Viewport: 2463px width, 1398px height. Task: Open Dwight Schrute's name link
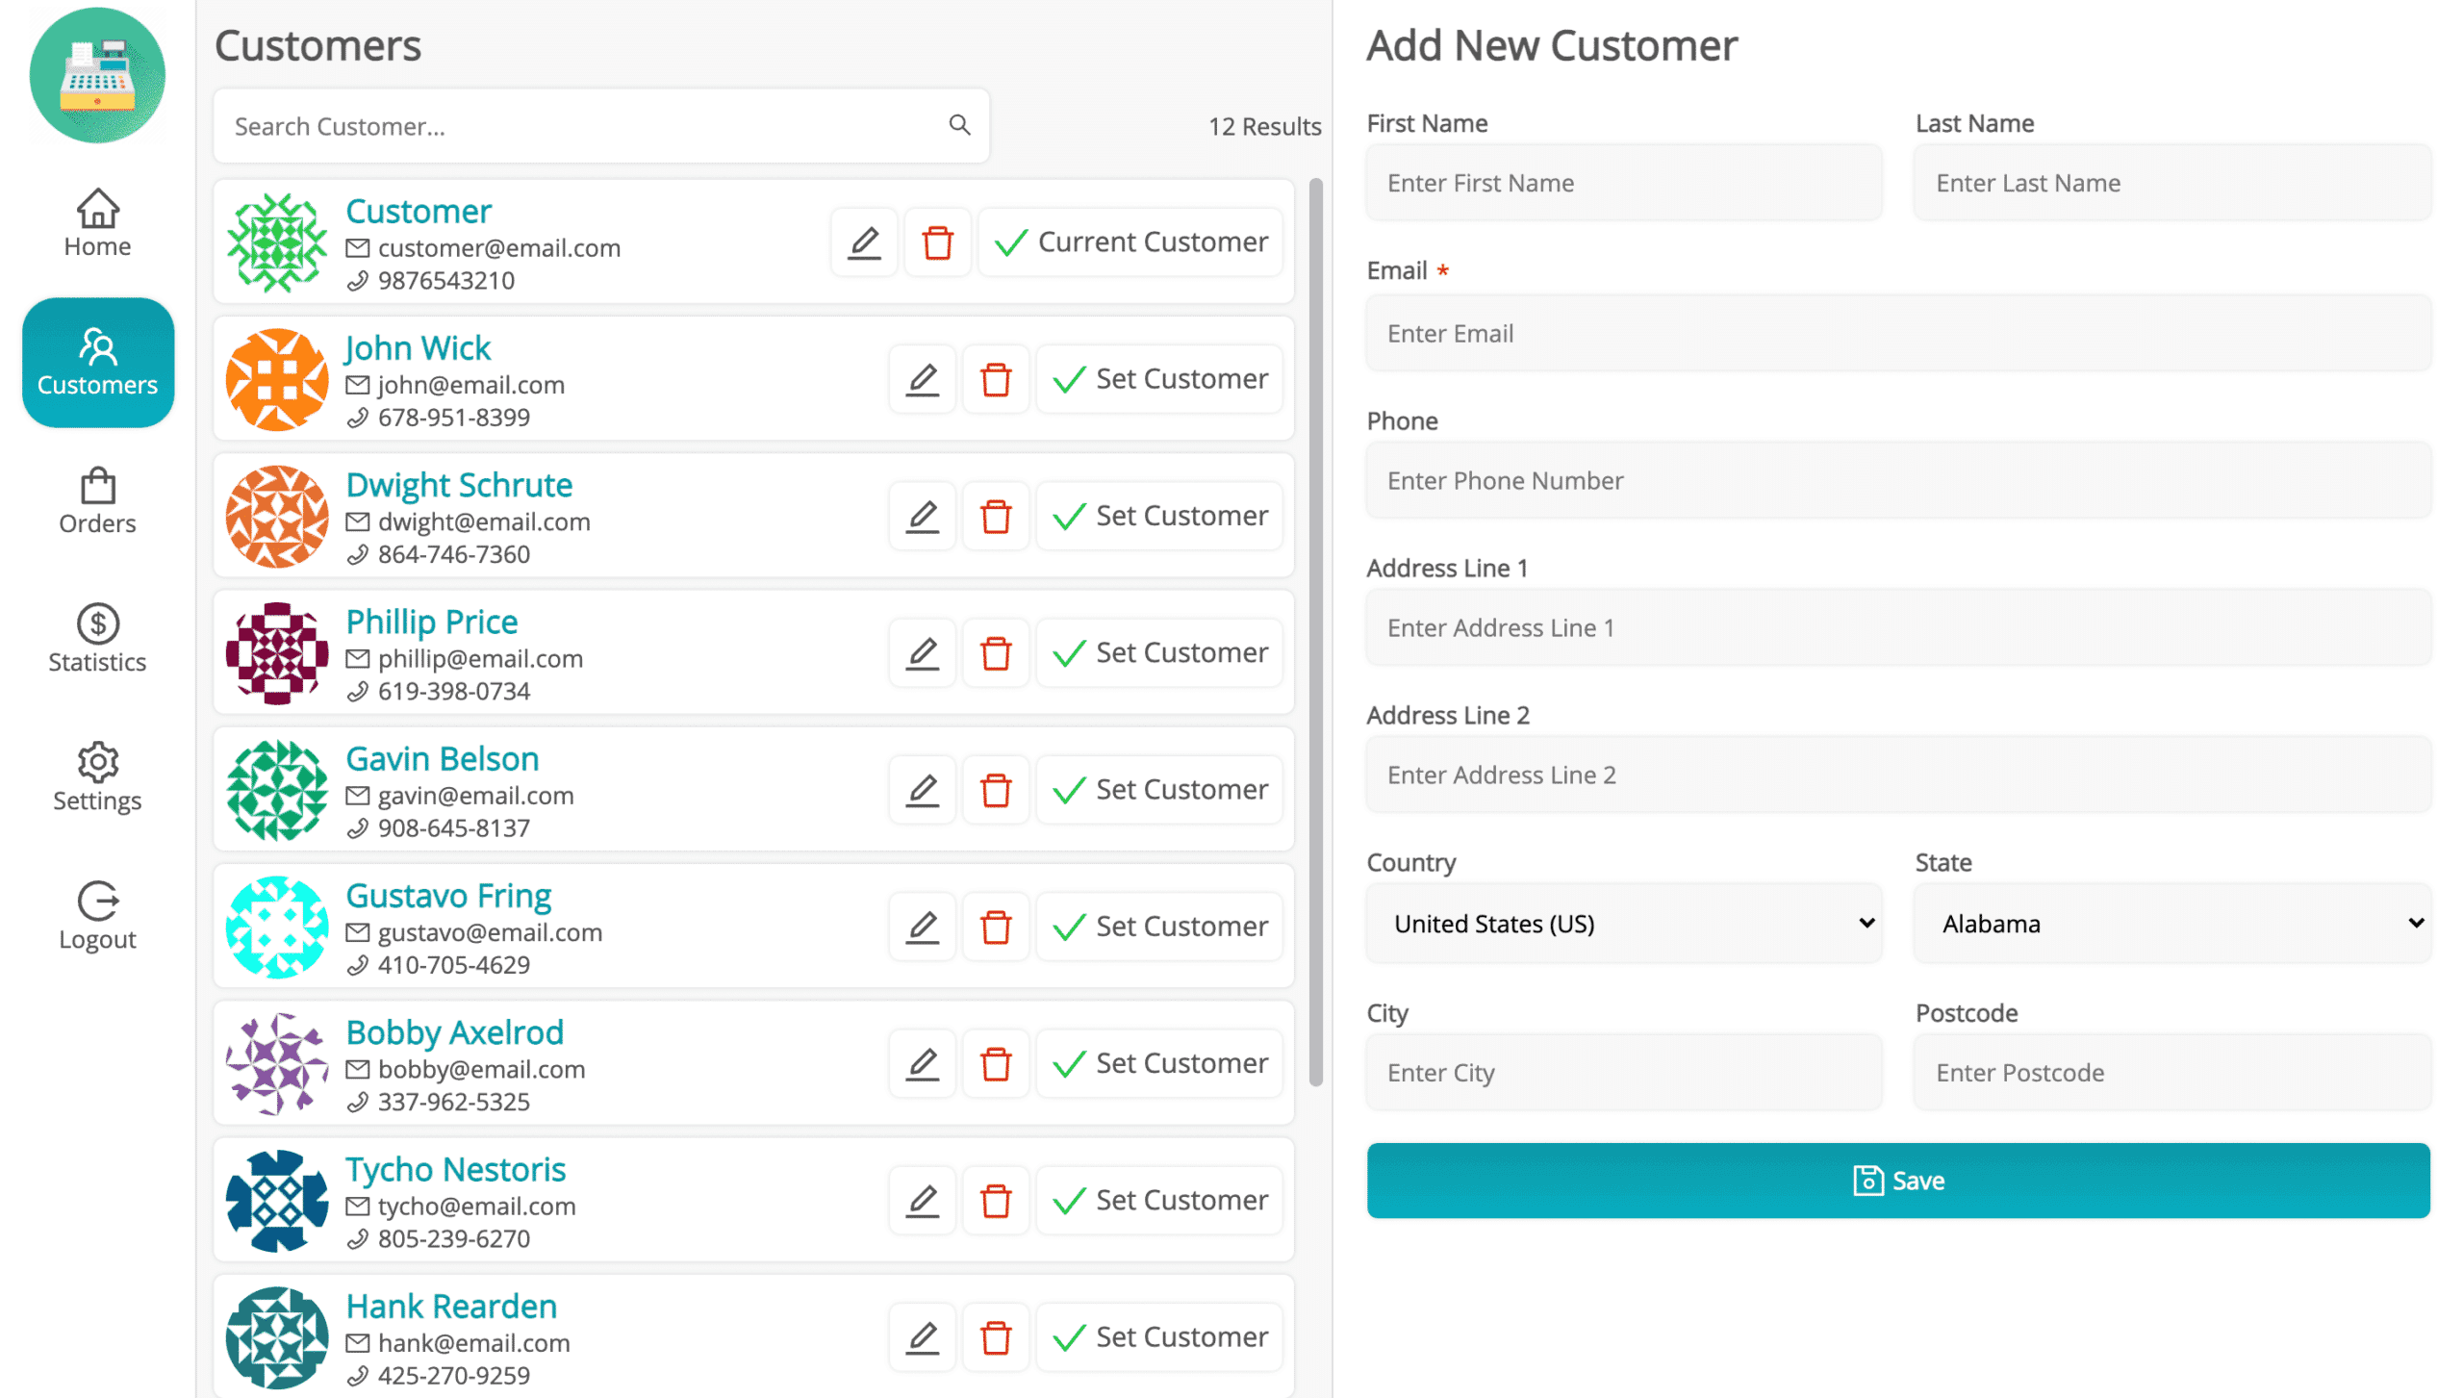459,485
